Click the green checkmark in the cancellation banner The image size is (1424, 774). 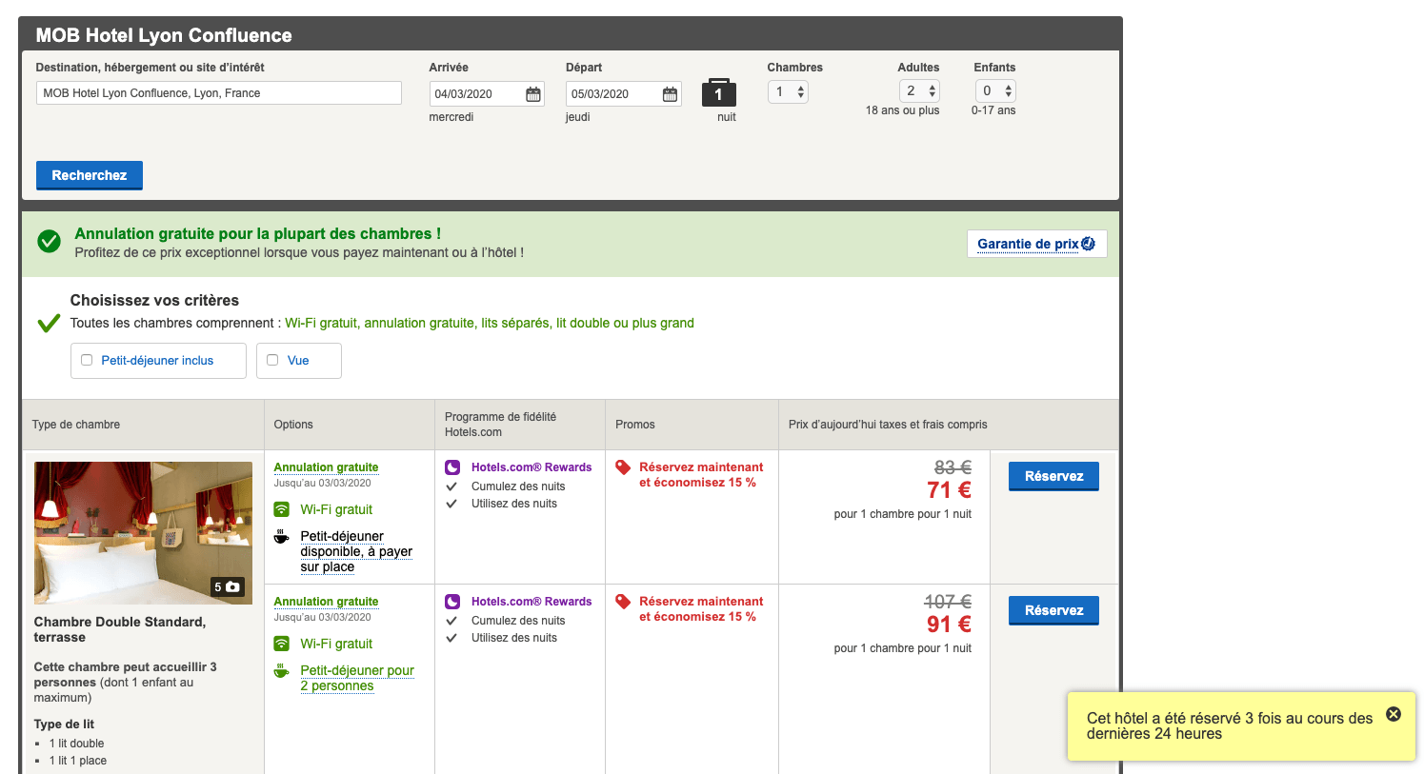pos(49,241)
